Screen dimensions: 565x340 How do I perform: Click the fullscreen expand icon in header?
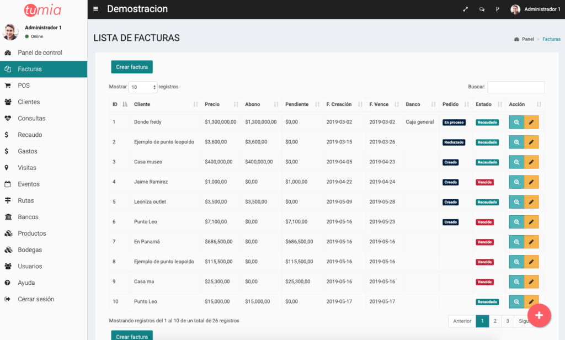466,9
